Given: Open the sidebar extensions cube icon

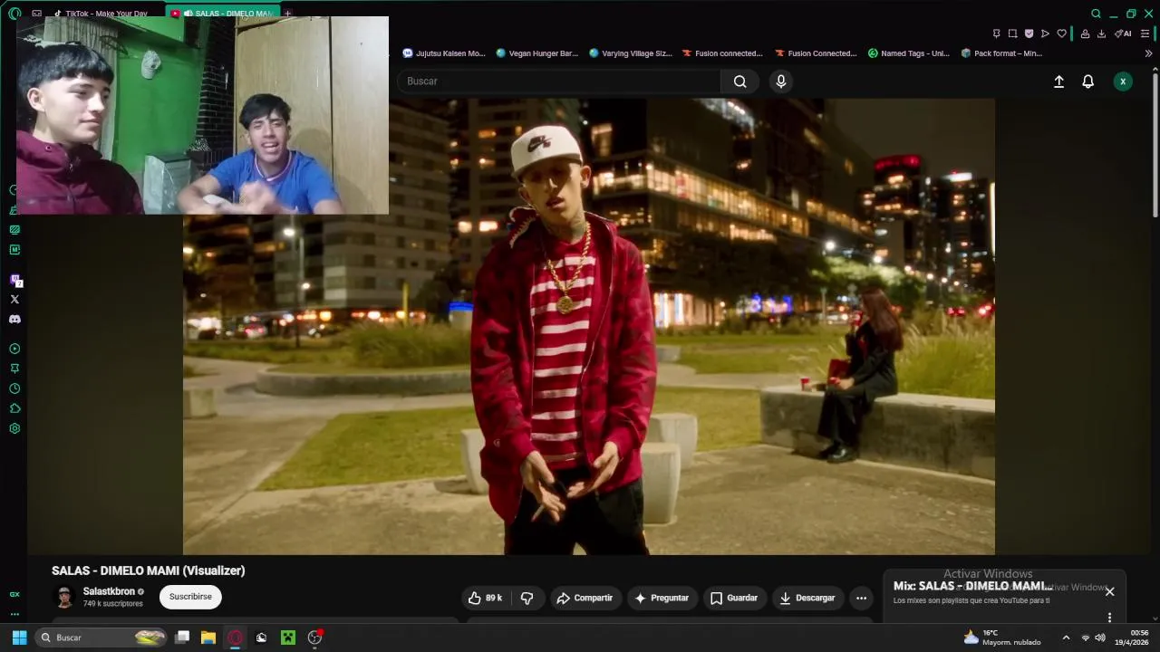Looking at the screenshot, I should 14,408.
